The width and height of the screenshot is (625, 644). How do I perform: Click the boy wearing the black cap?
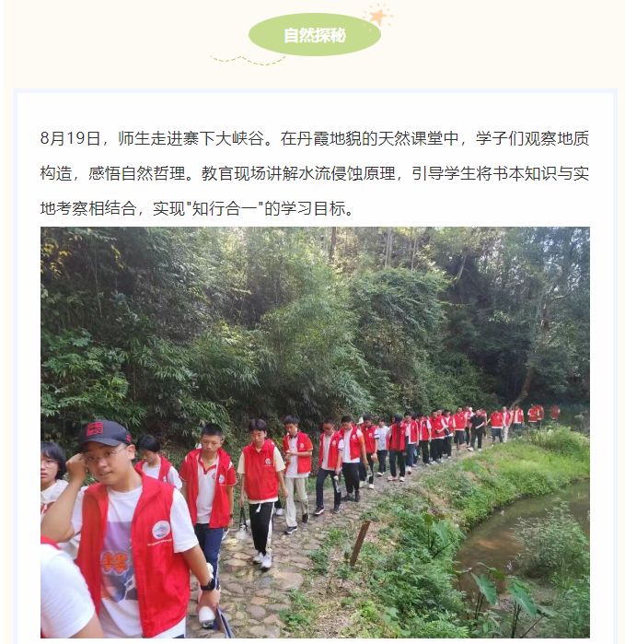point(132,530)
